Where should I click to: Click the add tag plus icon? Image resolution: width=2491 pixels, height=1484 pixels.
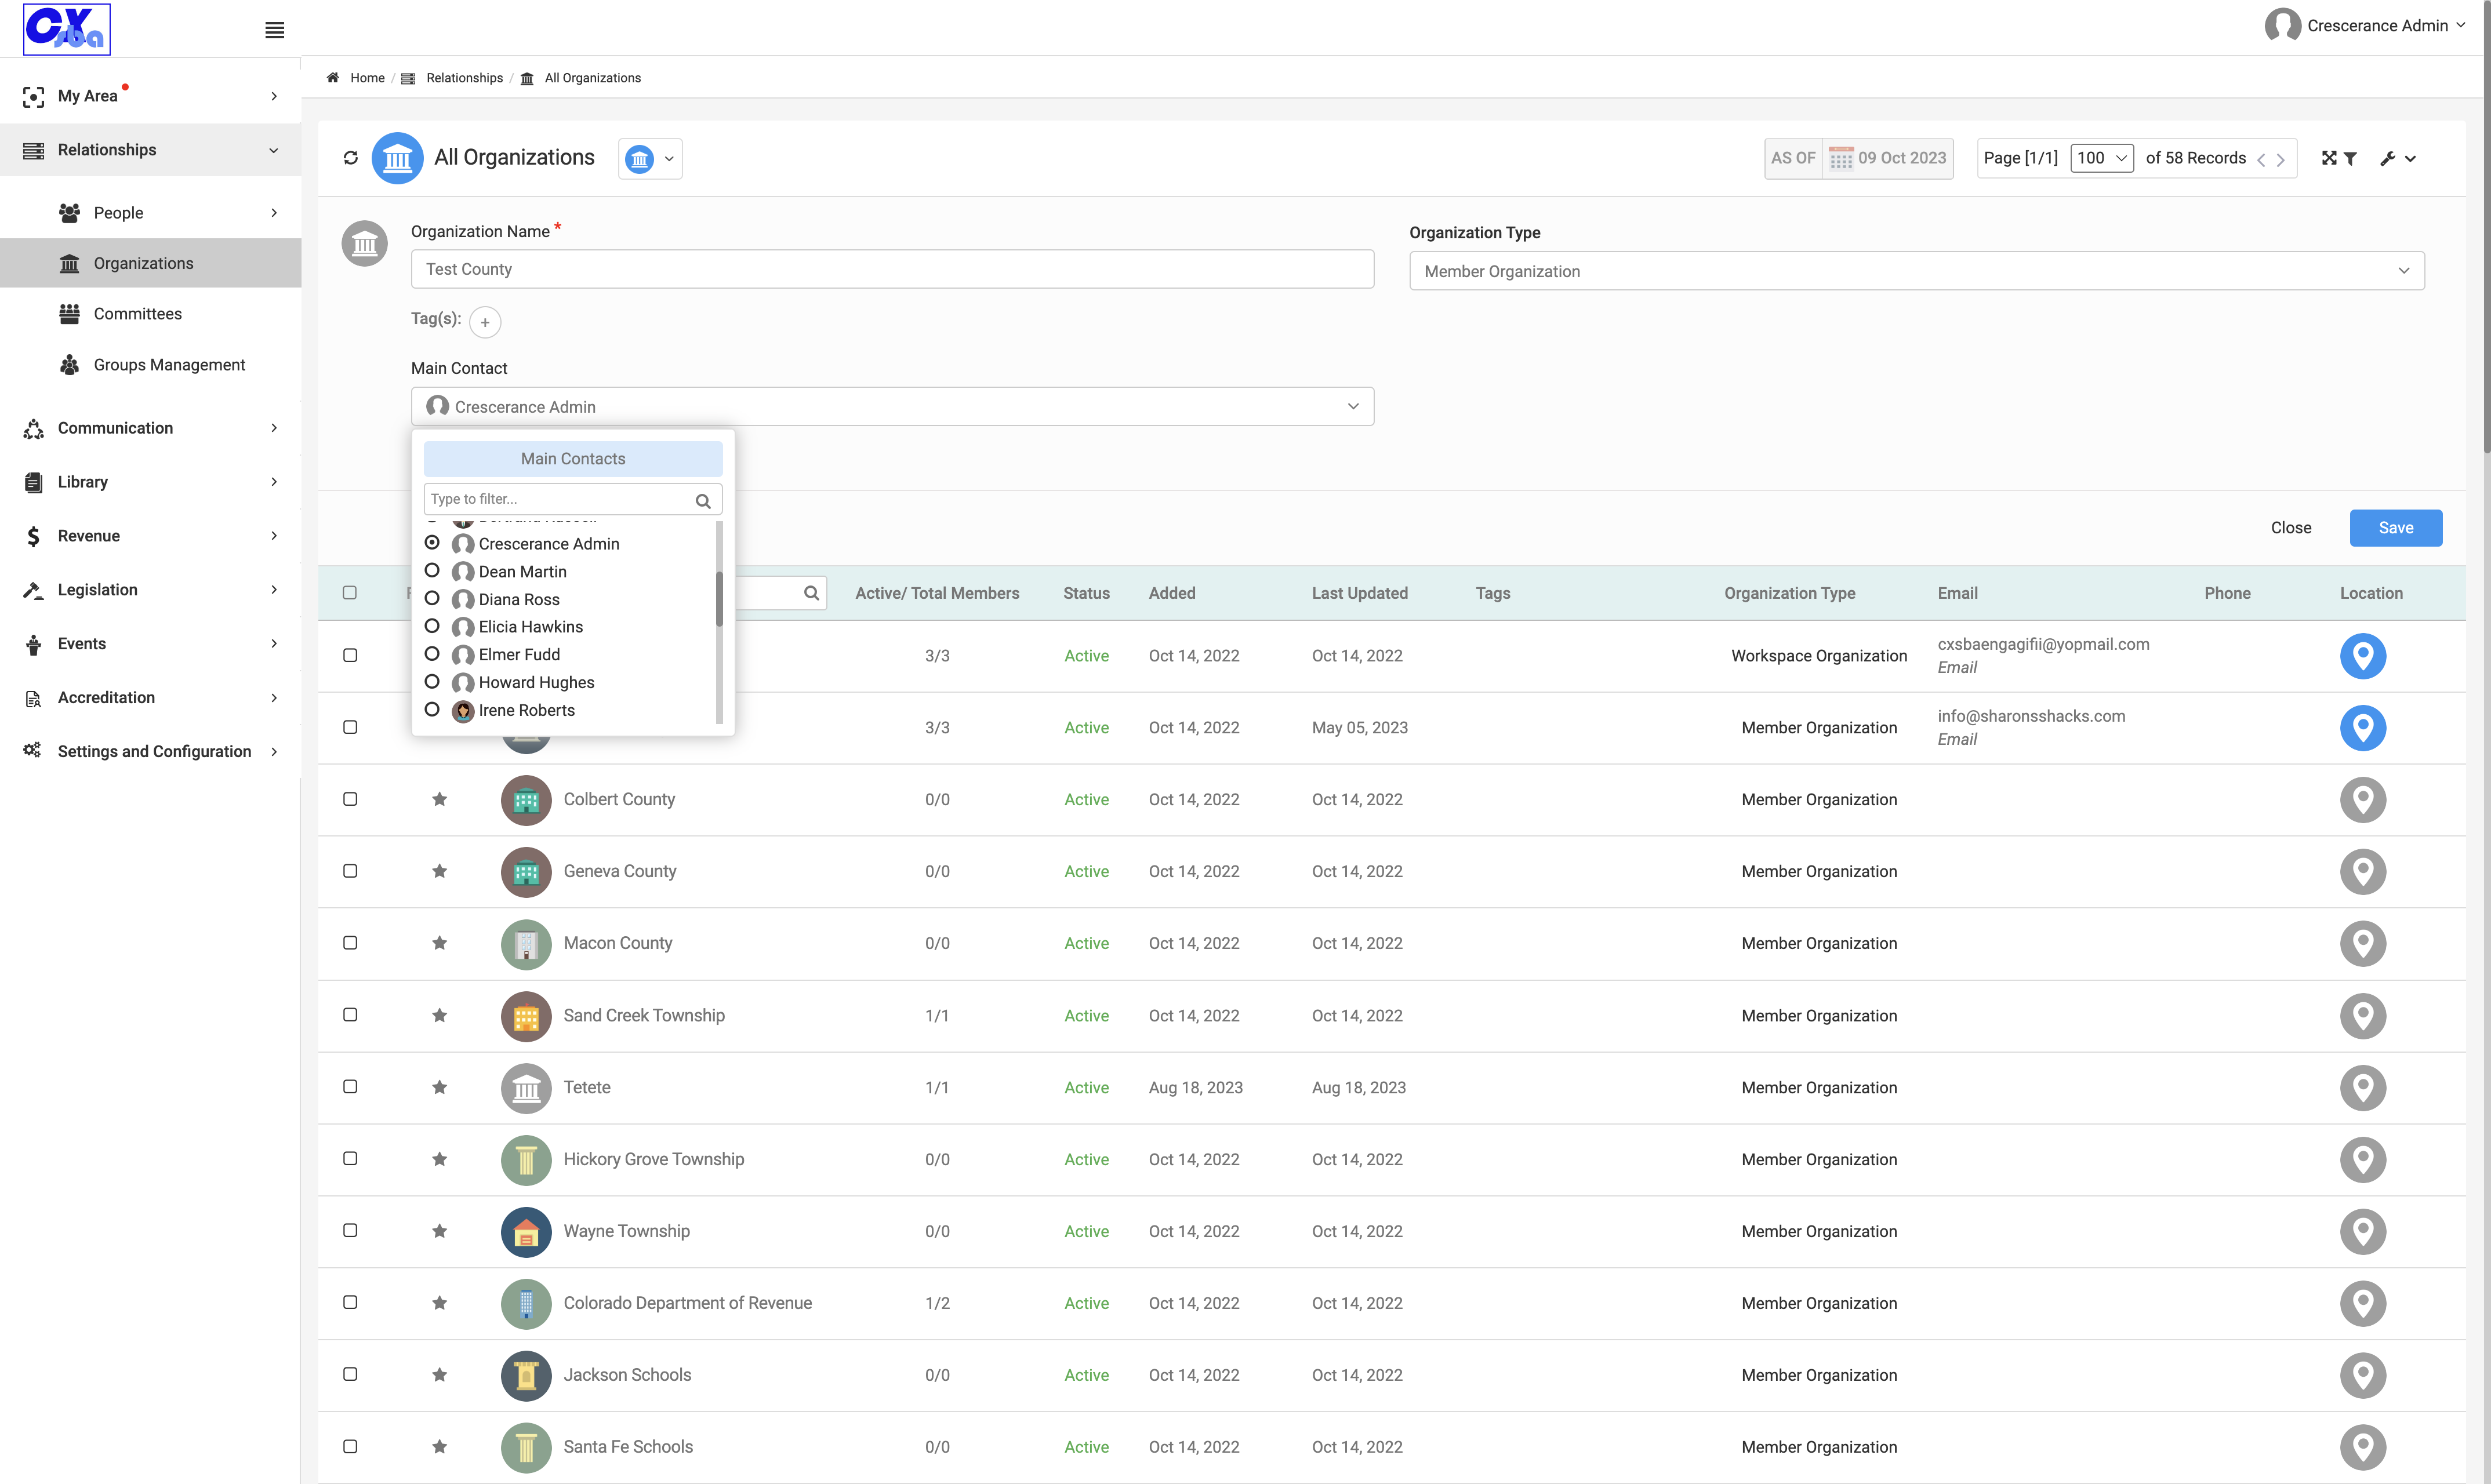tap(485, 322)
